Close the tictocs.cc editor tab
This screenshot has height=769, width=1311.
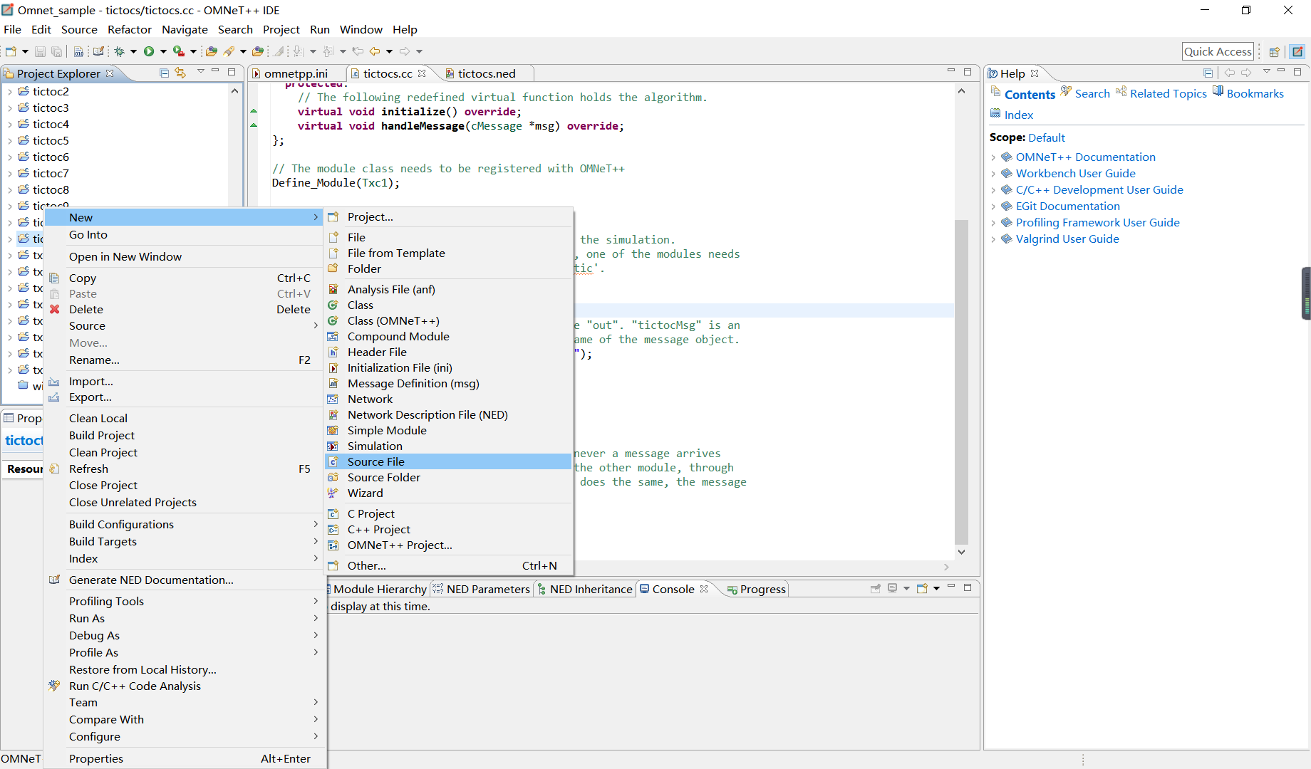coord(422,73)
